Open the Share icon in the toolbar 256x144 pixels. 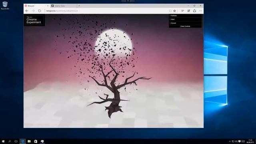[x=194, y=11]
